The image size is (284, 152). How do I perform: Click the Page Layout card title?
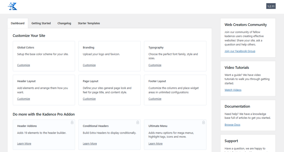[x=90, y=81]
